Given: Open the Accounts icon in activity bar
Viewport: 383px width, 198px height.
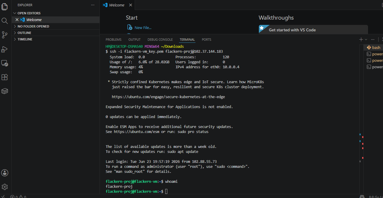Looking at the screenshot, I should point(4,173).
